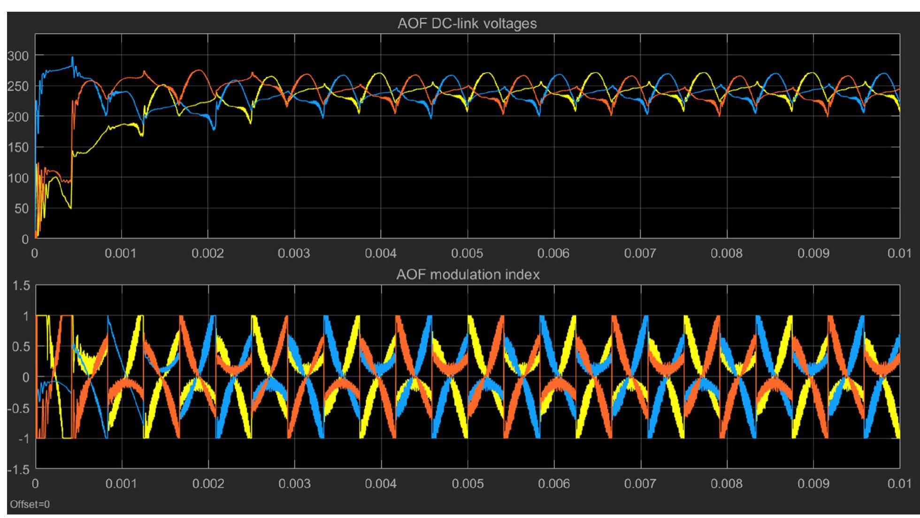
Task: Select the -1.5 y-axis tick in modulation index plot
Action: 19,469
